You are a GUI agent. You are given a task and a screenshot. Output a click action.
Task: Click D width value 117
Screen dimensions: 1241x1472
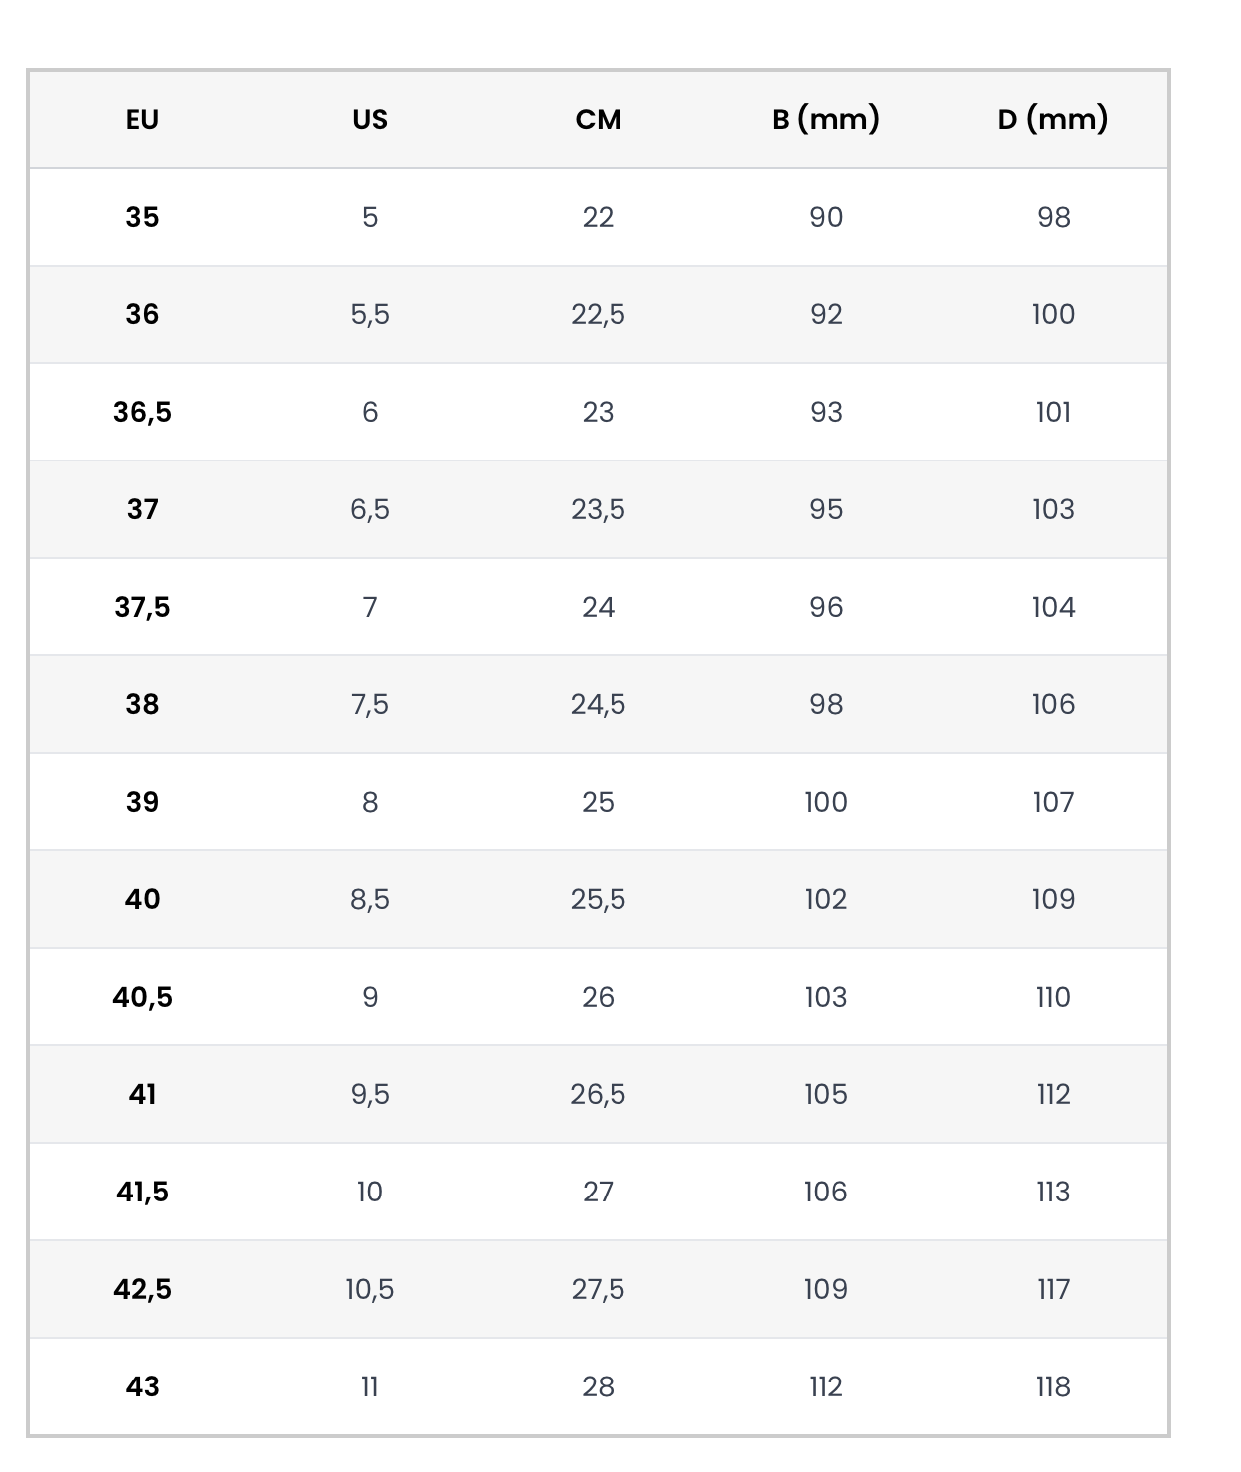(1053, 1289)
